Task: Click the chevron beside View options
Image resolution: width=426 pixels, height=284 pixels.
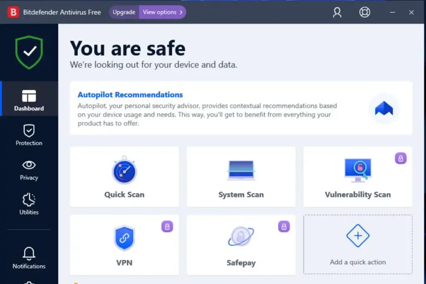Action: 181,12
